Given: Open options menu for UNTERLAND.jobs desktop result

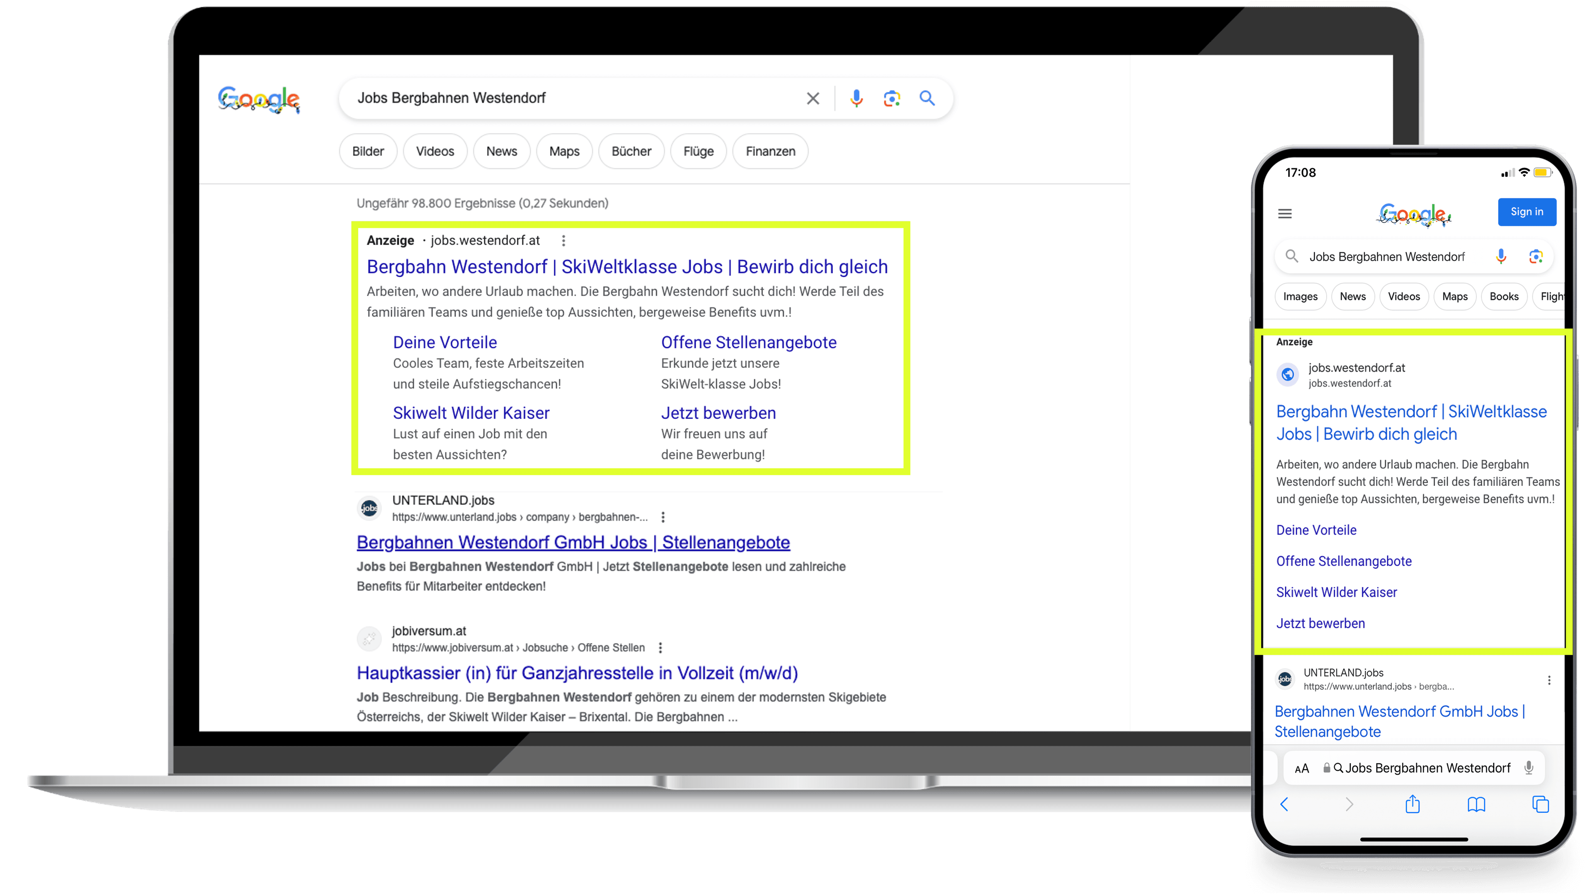Looking at the screenshot, I should (x=663, y=517).
